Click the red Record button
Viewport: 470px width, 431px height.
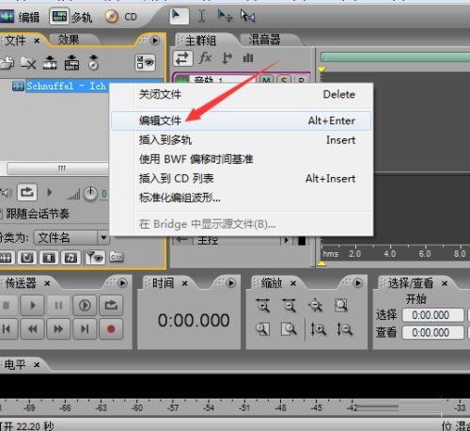pyautogui.click(x=111, y=329)
